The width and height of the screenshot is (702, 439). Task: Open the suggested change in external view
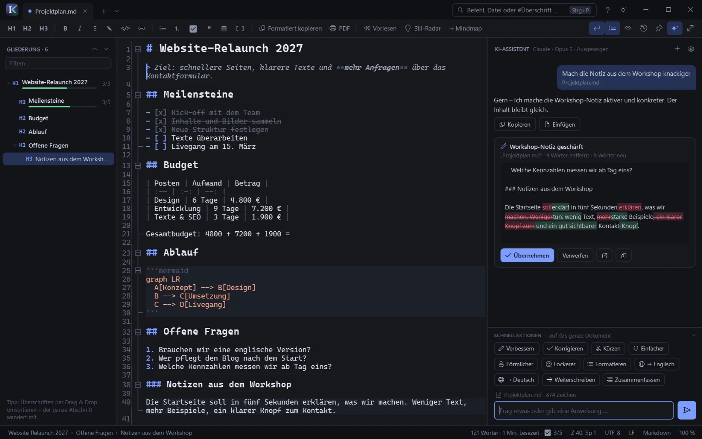[604, 255]
